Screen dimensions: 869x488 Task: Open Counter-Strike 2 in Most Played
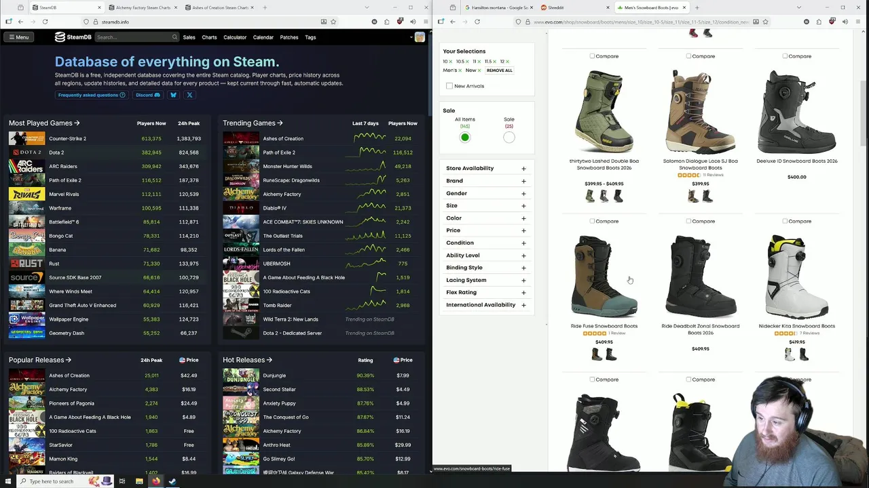pos(67,138)
